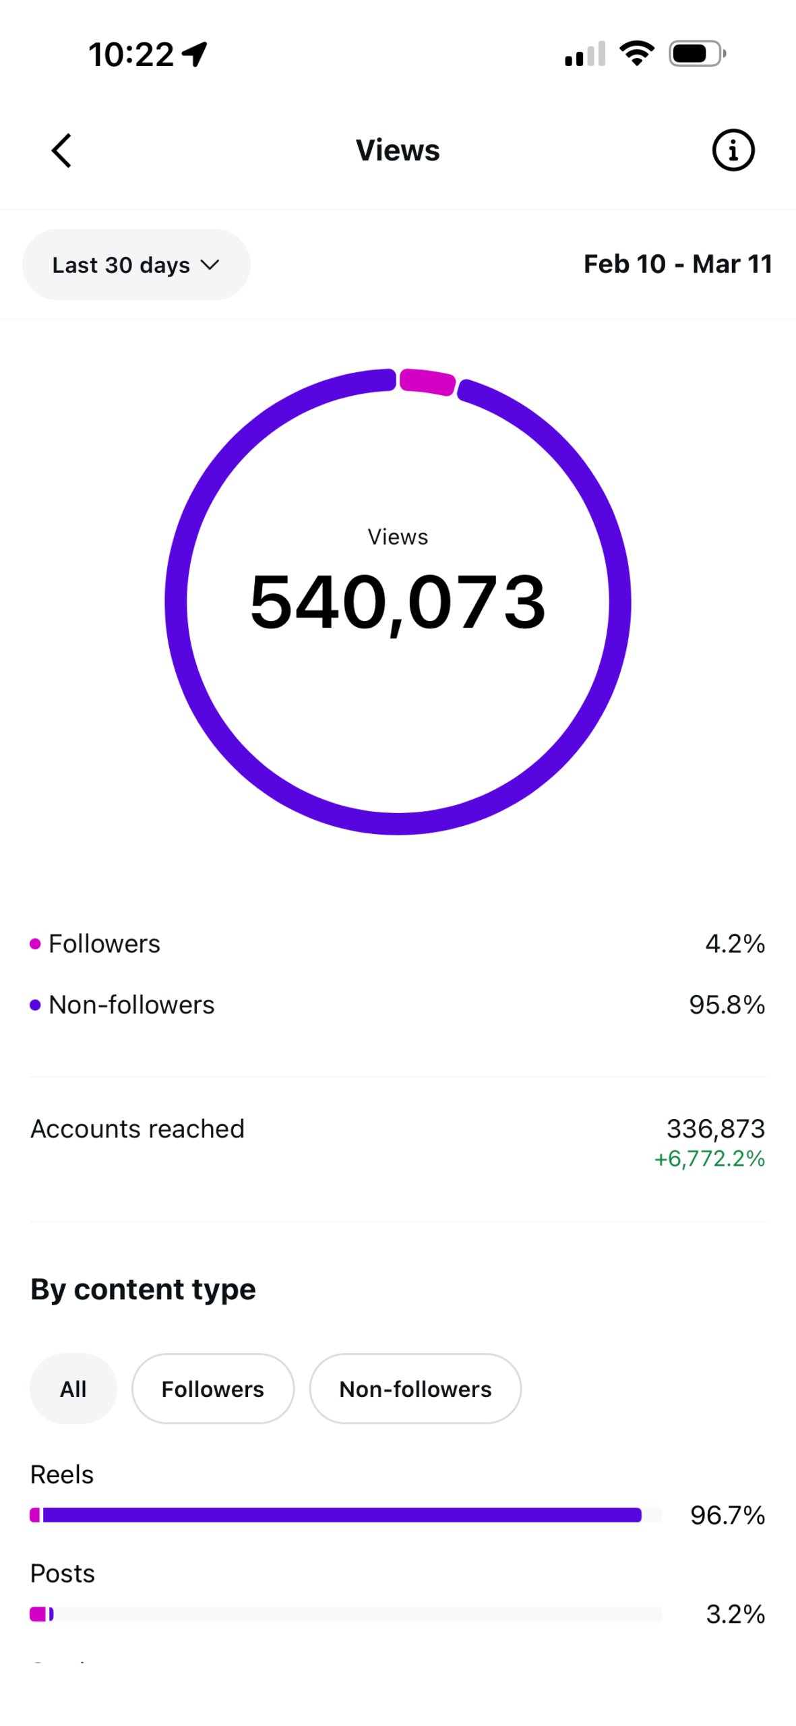Open the info icon beside Views
This screenshot has width=796, height=1726.
coord(733,150)
